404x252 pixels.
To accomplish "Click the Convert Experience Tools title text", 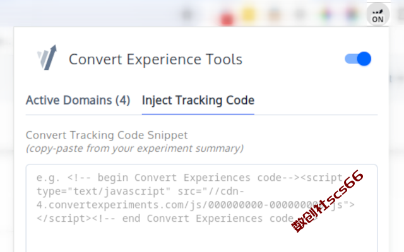I will (156, 59).
